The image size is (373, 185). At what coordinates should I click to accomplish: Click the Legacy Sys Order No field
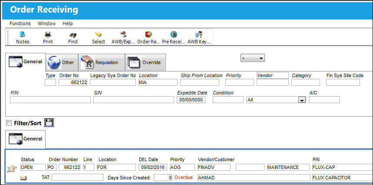click(113, 82)
